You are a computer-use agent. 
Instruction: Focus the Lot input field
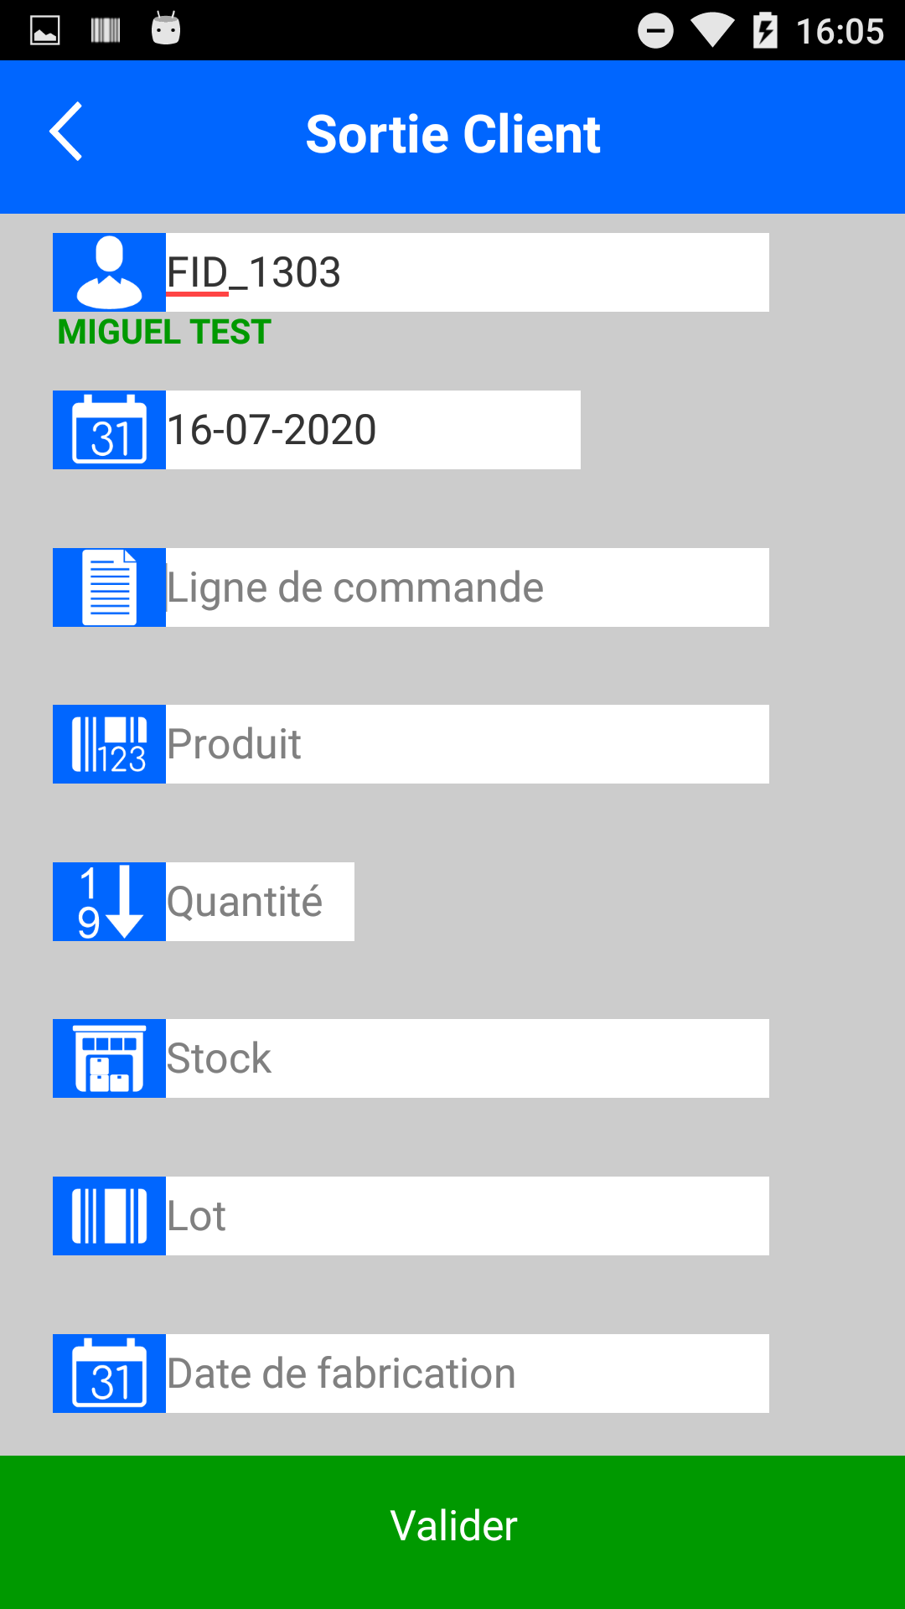pos(467,1216)
